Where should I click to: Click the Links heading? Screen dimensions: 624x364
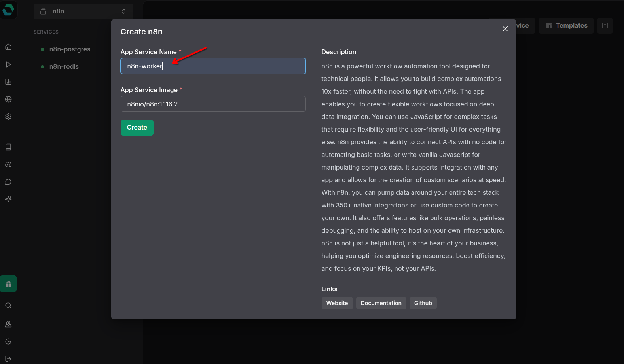pos(330,289)
